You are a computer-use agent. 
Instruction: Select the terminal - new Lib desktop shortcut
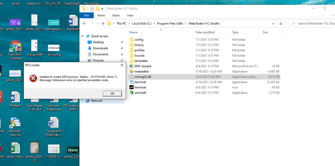[15, 127]
